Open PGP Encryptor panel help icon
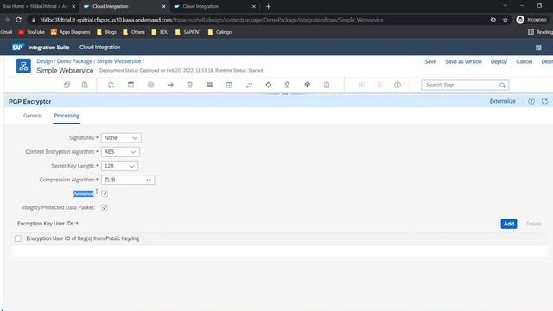The width and height of the screenshot is (553, 311). tap(531, 101)
